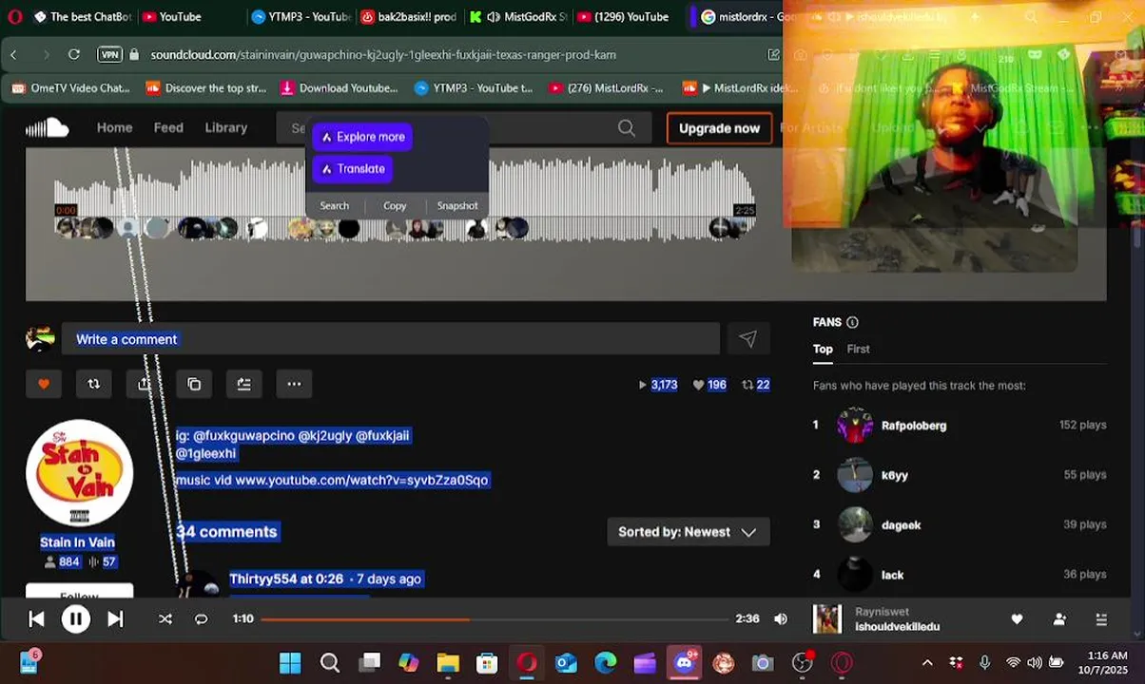The image size is (1145, 684).
Task: Repost the track
Action: click(93, 384)
